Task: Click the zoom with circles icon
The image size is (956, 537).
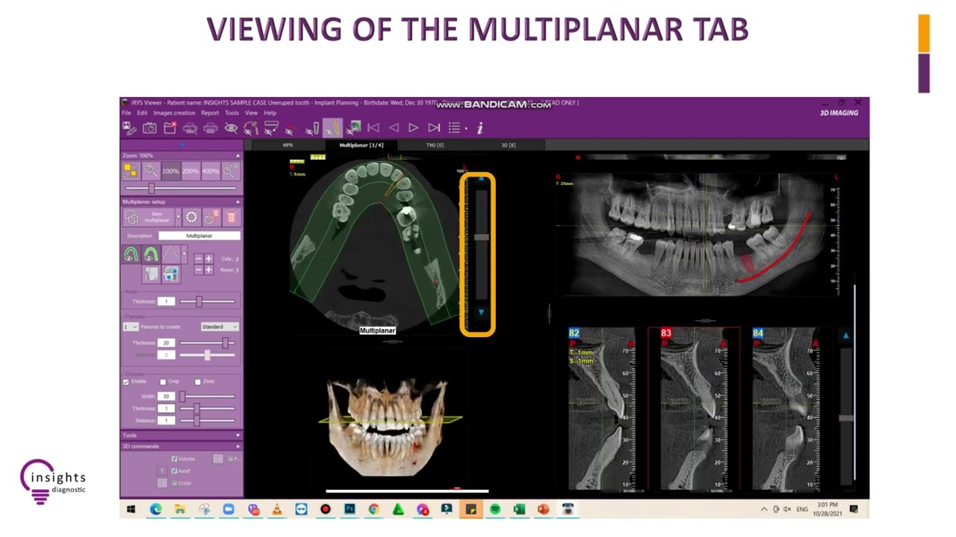Action: pos(230,171)
